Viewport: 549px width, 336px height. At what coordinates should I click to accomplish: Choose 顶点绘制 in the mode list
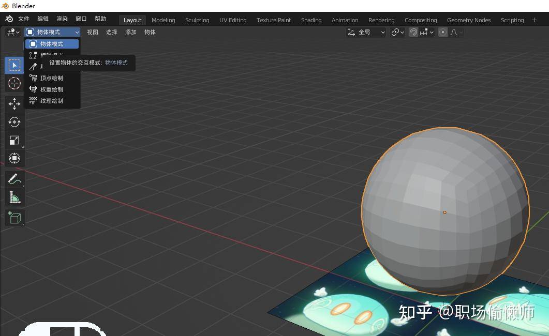pyautogui.click(x=52, y=78)
